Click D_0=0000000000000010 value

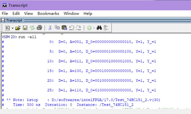click(x=108, y=42)
